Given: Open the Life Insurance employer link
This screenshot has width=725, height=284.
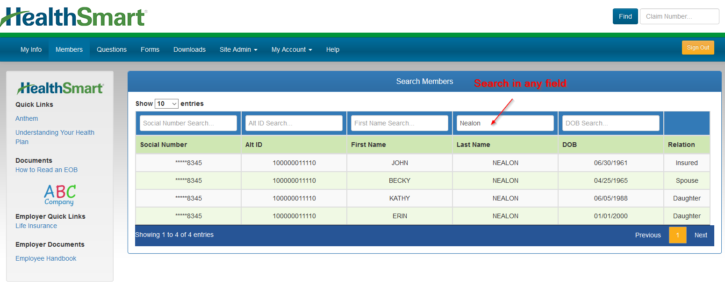Looking at the screenshot, I should 36,226.
